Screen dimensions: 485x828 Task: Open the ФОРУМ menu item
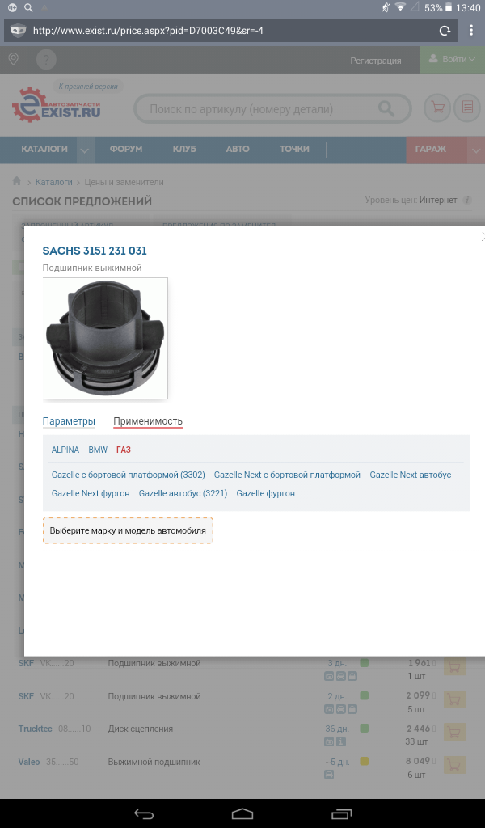pyautogui.click(x=126, y=149)
